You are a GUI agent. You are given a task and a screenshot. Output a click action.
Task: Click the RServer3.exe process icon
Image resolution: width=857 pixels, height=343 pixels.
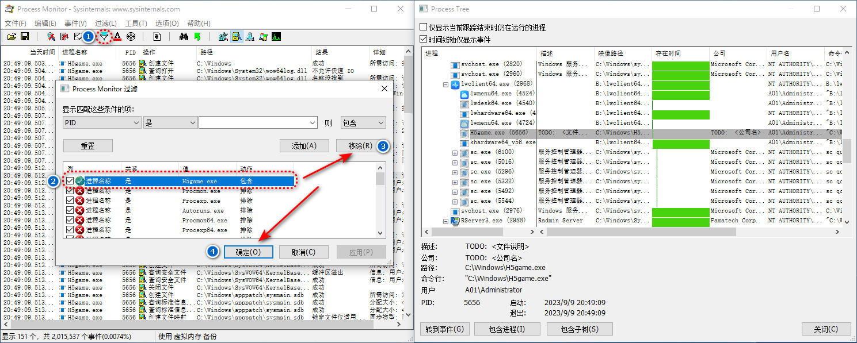click(455, 221)
